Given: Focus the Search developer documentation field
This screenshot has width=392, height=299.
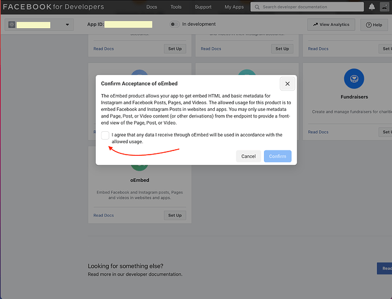Looking at the screenshot, I should point(307,7).
